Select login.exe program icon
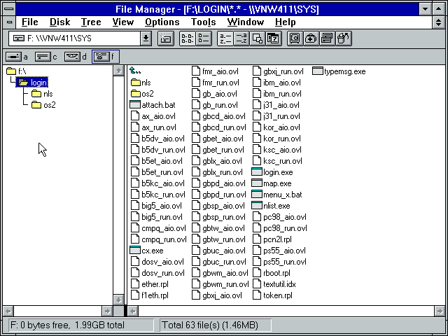This screenshot has height=336, width=448. pyautogui.click(x=257, y=171)
